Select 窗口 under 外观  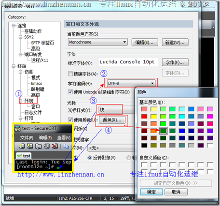36,106
